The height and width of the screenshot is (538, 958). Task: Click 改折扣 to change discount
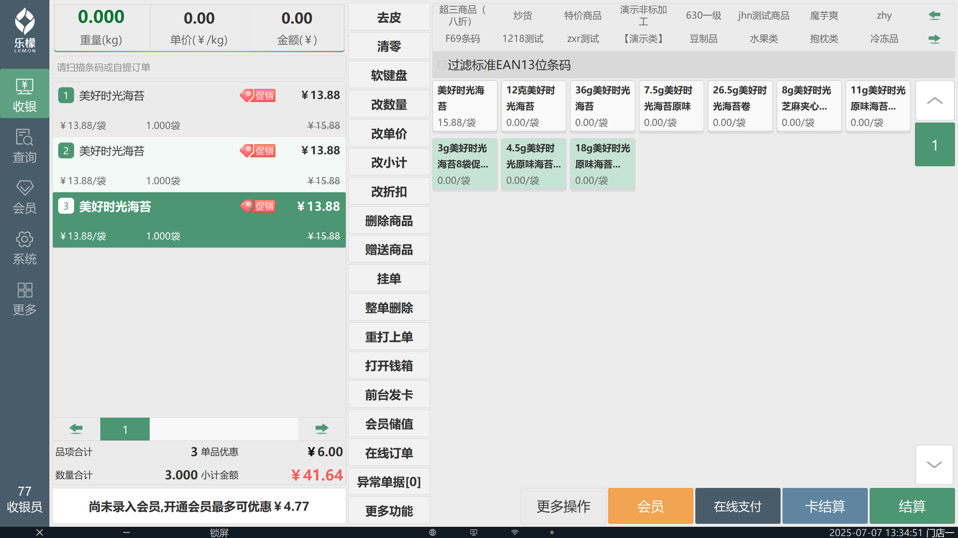tap(389, 191)
